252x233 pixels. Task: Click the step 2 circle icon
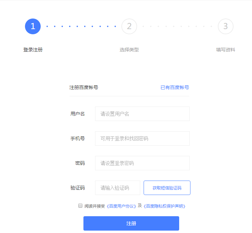(129, 26)
